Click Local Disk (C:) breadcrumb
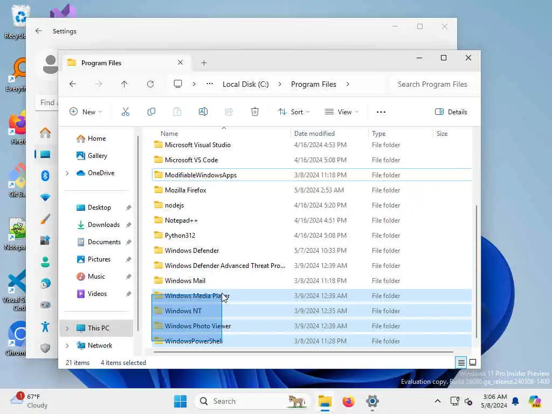 [x=245, y=84]
